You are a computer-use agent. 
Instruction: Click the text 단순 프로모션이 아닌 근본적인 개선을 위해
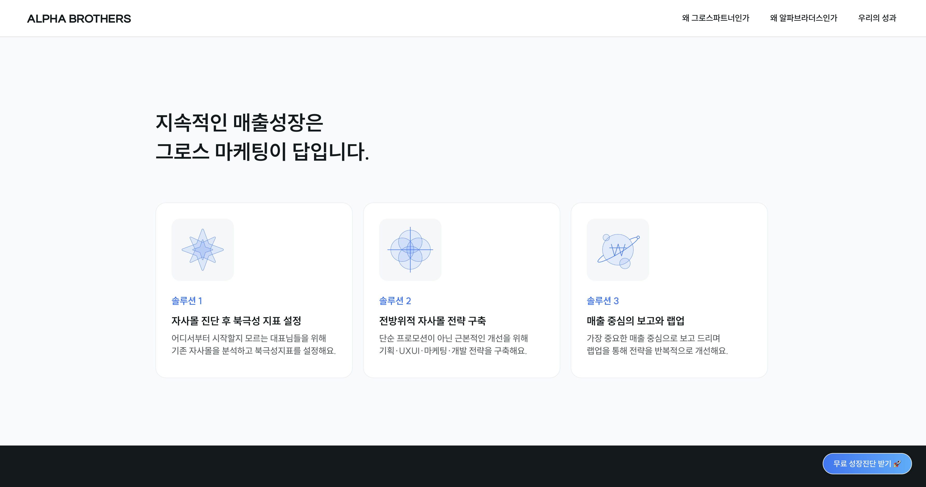click(454, 338)
